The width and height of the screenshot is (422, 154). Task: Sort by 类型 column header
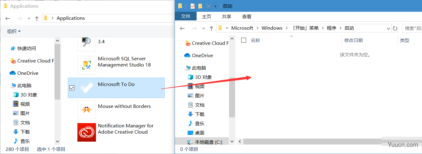[404, 40]
